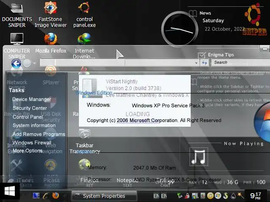Viewport: 270px width, 202px height.
Task: Open Mozilla Firefox desktop icon
Action: point(51,43)
